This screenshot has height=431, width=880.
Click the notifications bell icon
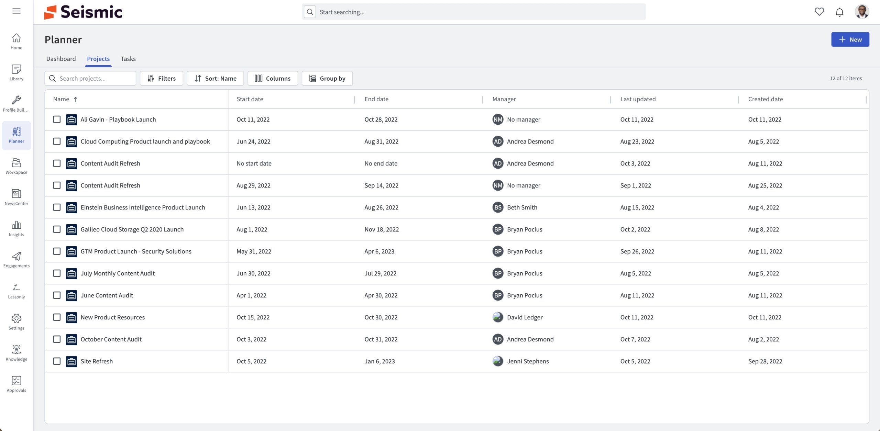(839, 12)
